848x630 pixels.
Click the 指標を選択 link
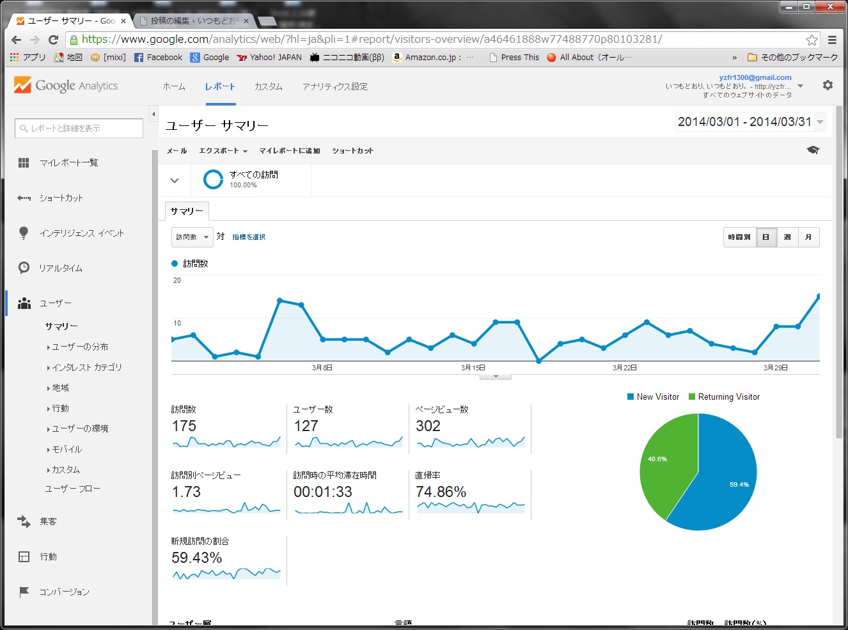249,237
